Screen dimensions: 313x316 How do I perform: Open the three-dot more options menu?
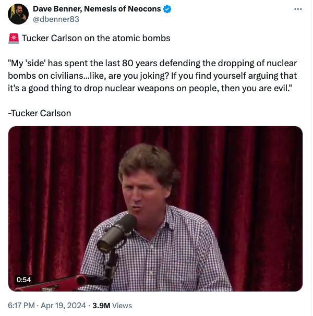point(298,9)
